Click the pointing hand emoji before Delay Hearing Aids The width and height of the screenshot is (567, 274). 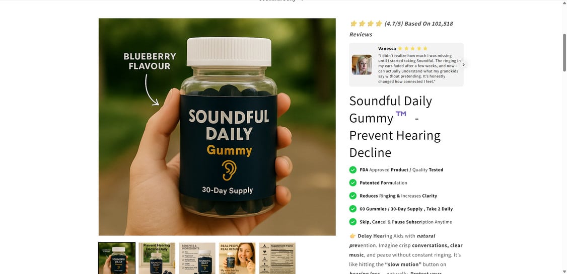[x=352, y=236]
